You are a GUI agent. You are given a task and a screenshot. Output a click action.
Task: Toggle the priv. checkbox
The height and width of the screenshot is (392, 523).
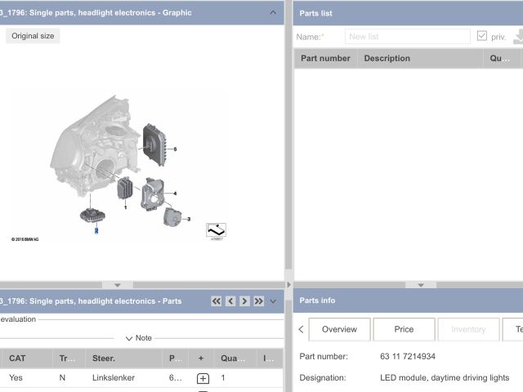[482, 37]
